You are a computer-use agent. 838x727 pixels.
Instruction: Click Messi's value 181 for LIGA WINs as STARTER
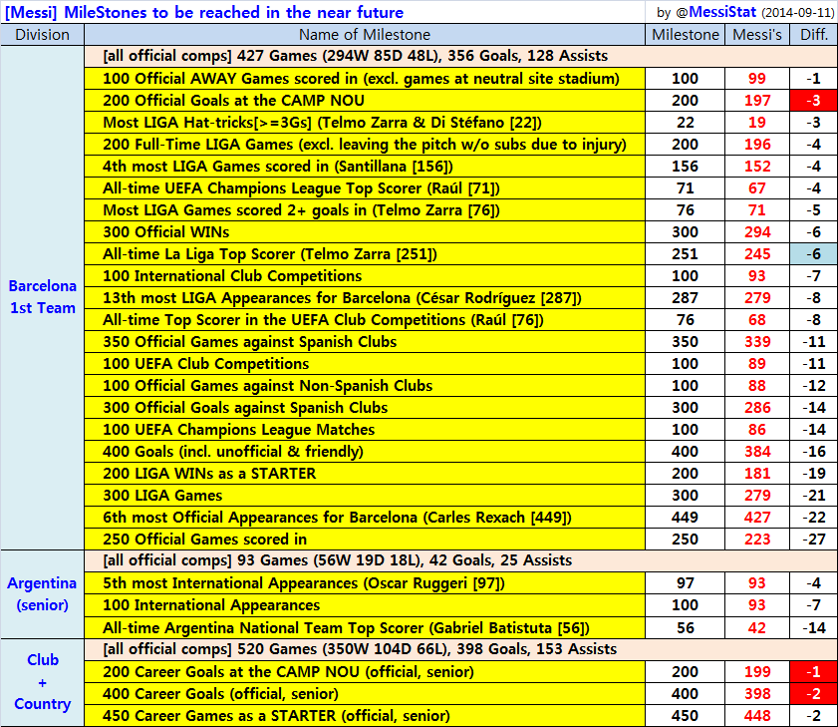coord(757,474)
